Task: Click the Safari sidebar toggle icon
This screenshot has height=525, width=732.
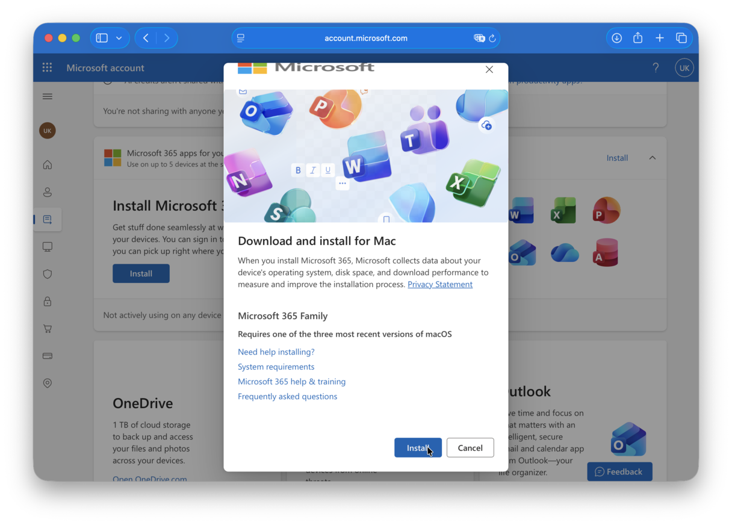Action: click(102, 38)
